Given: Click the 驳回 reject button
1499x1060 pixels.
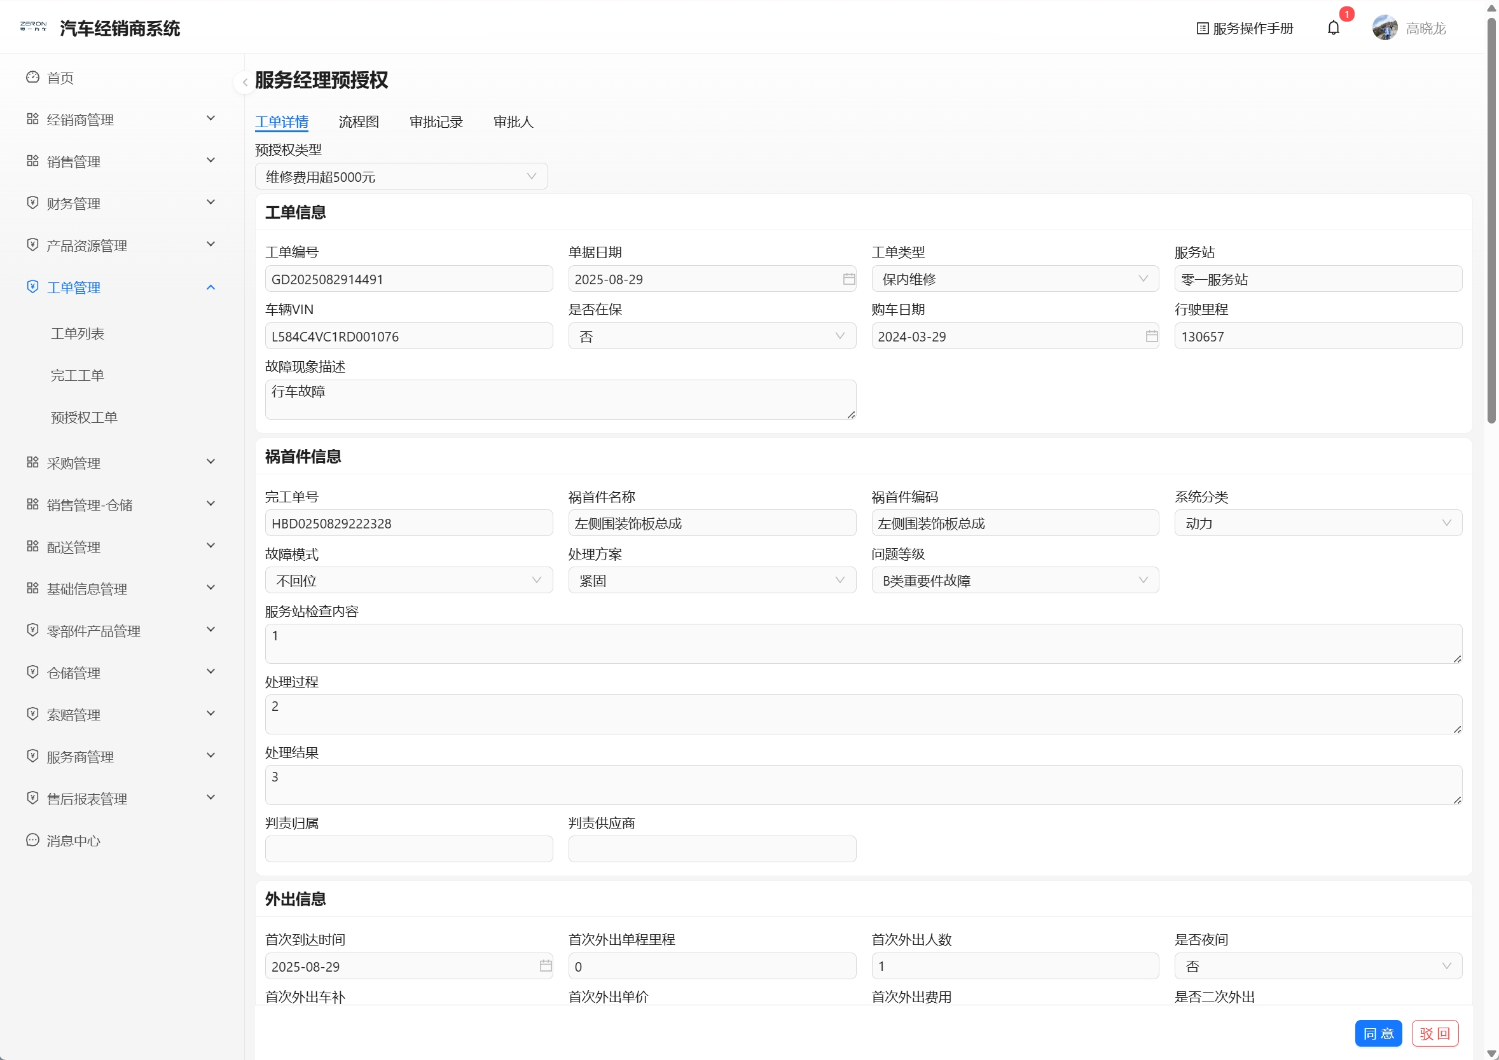Looking at the screenshot, I should coord(1435,1033).
